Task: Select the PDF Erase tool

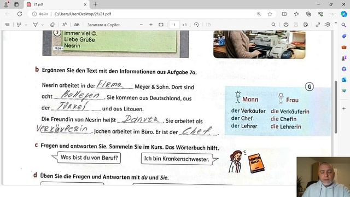Action: pos(52,25)
